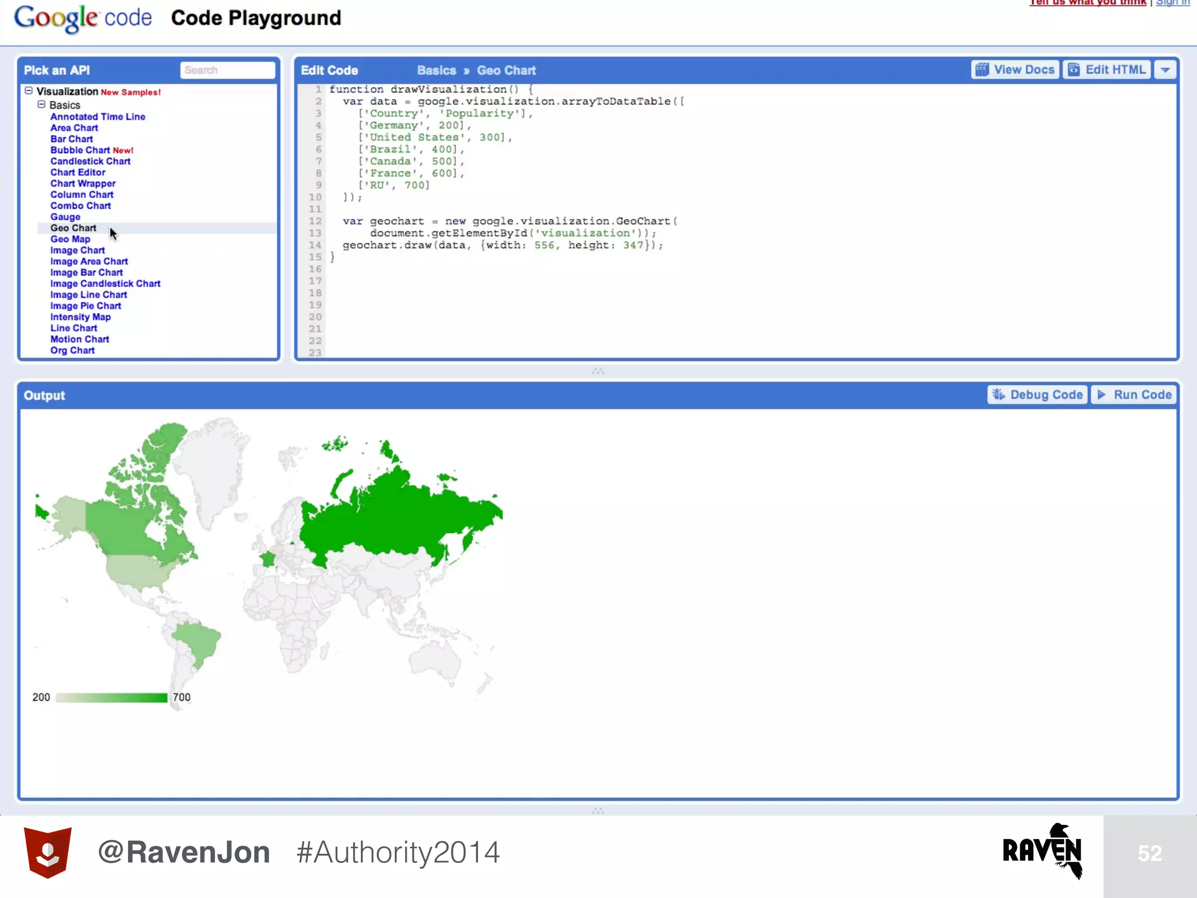Collapse the Basics tree node
This screenshot has width=1197, height=898.
[x=41, y=104]
